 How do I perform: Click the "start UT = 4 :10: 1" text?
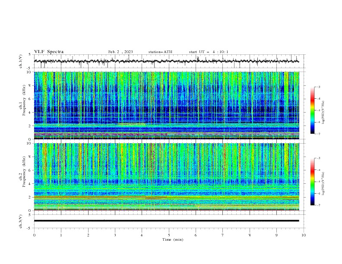click(x=209, y=52)
